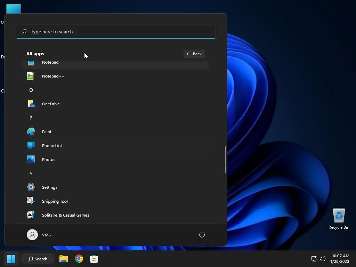Go back using the Back button
Screen dimensions: 356x267
(x=194, y=54)
